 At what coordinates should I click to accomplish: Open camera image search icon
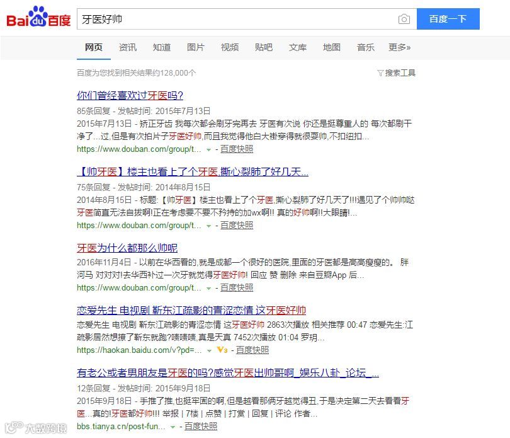click(404, 19)
